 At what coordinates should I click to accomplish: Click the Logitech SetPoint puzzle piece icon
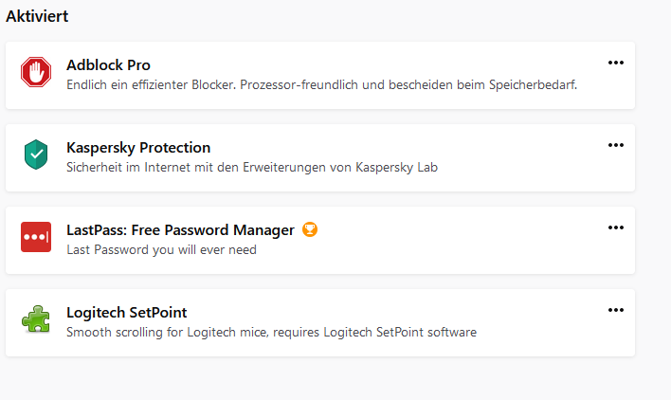pos(36,319)
